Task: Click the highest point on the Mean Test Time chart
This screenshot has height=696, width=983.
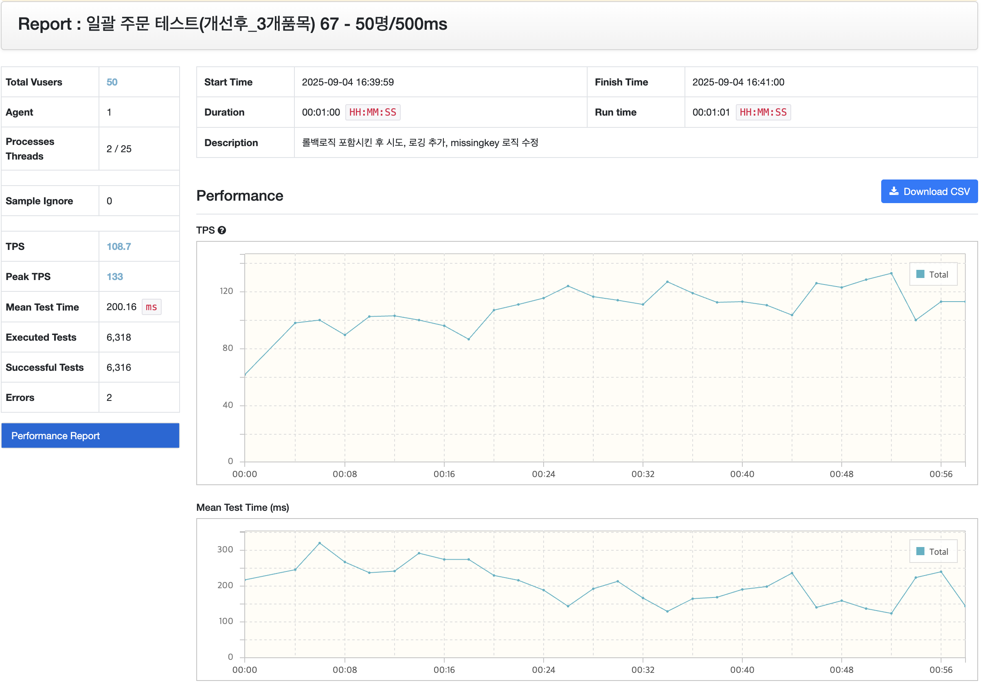Action: (x=320, y=543)
